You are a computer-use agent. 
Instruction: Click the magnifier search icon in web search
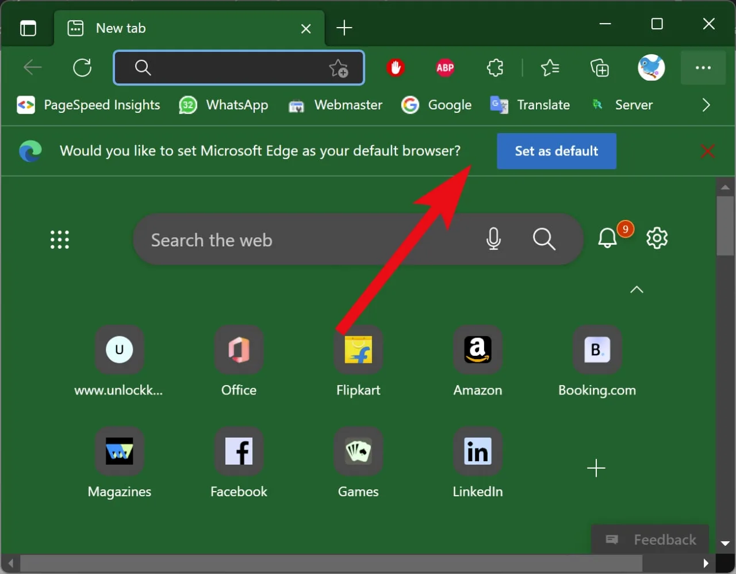pos(543,238)
